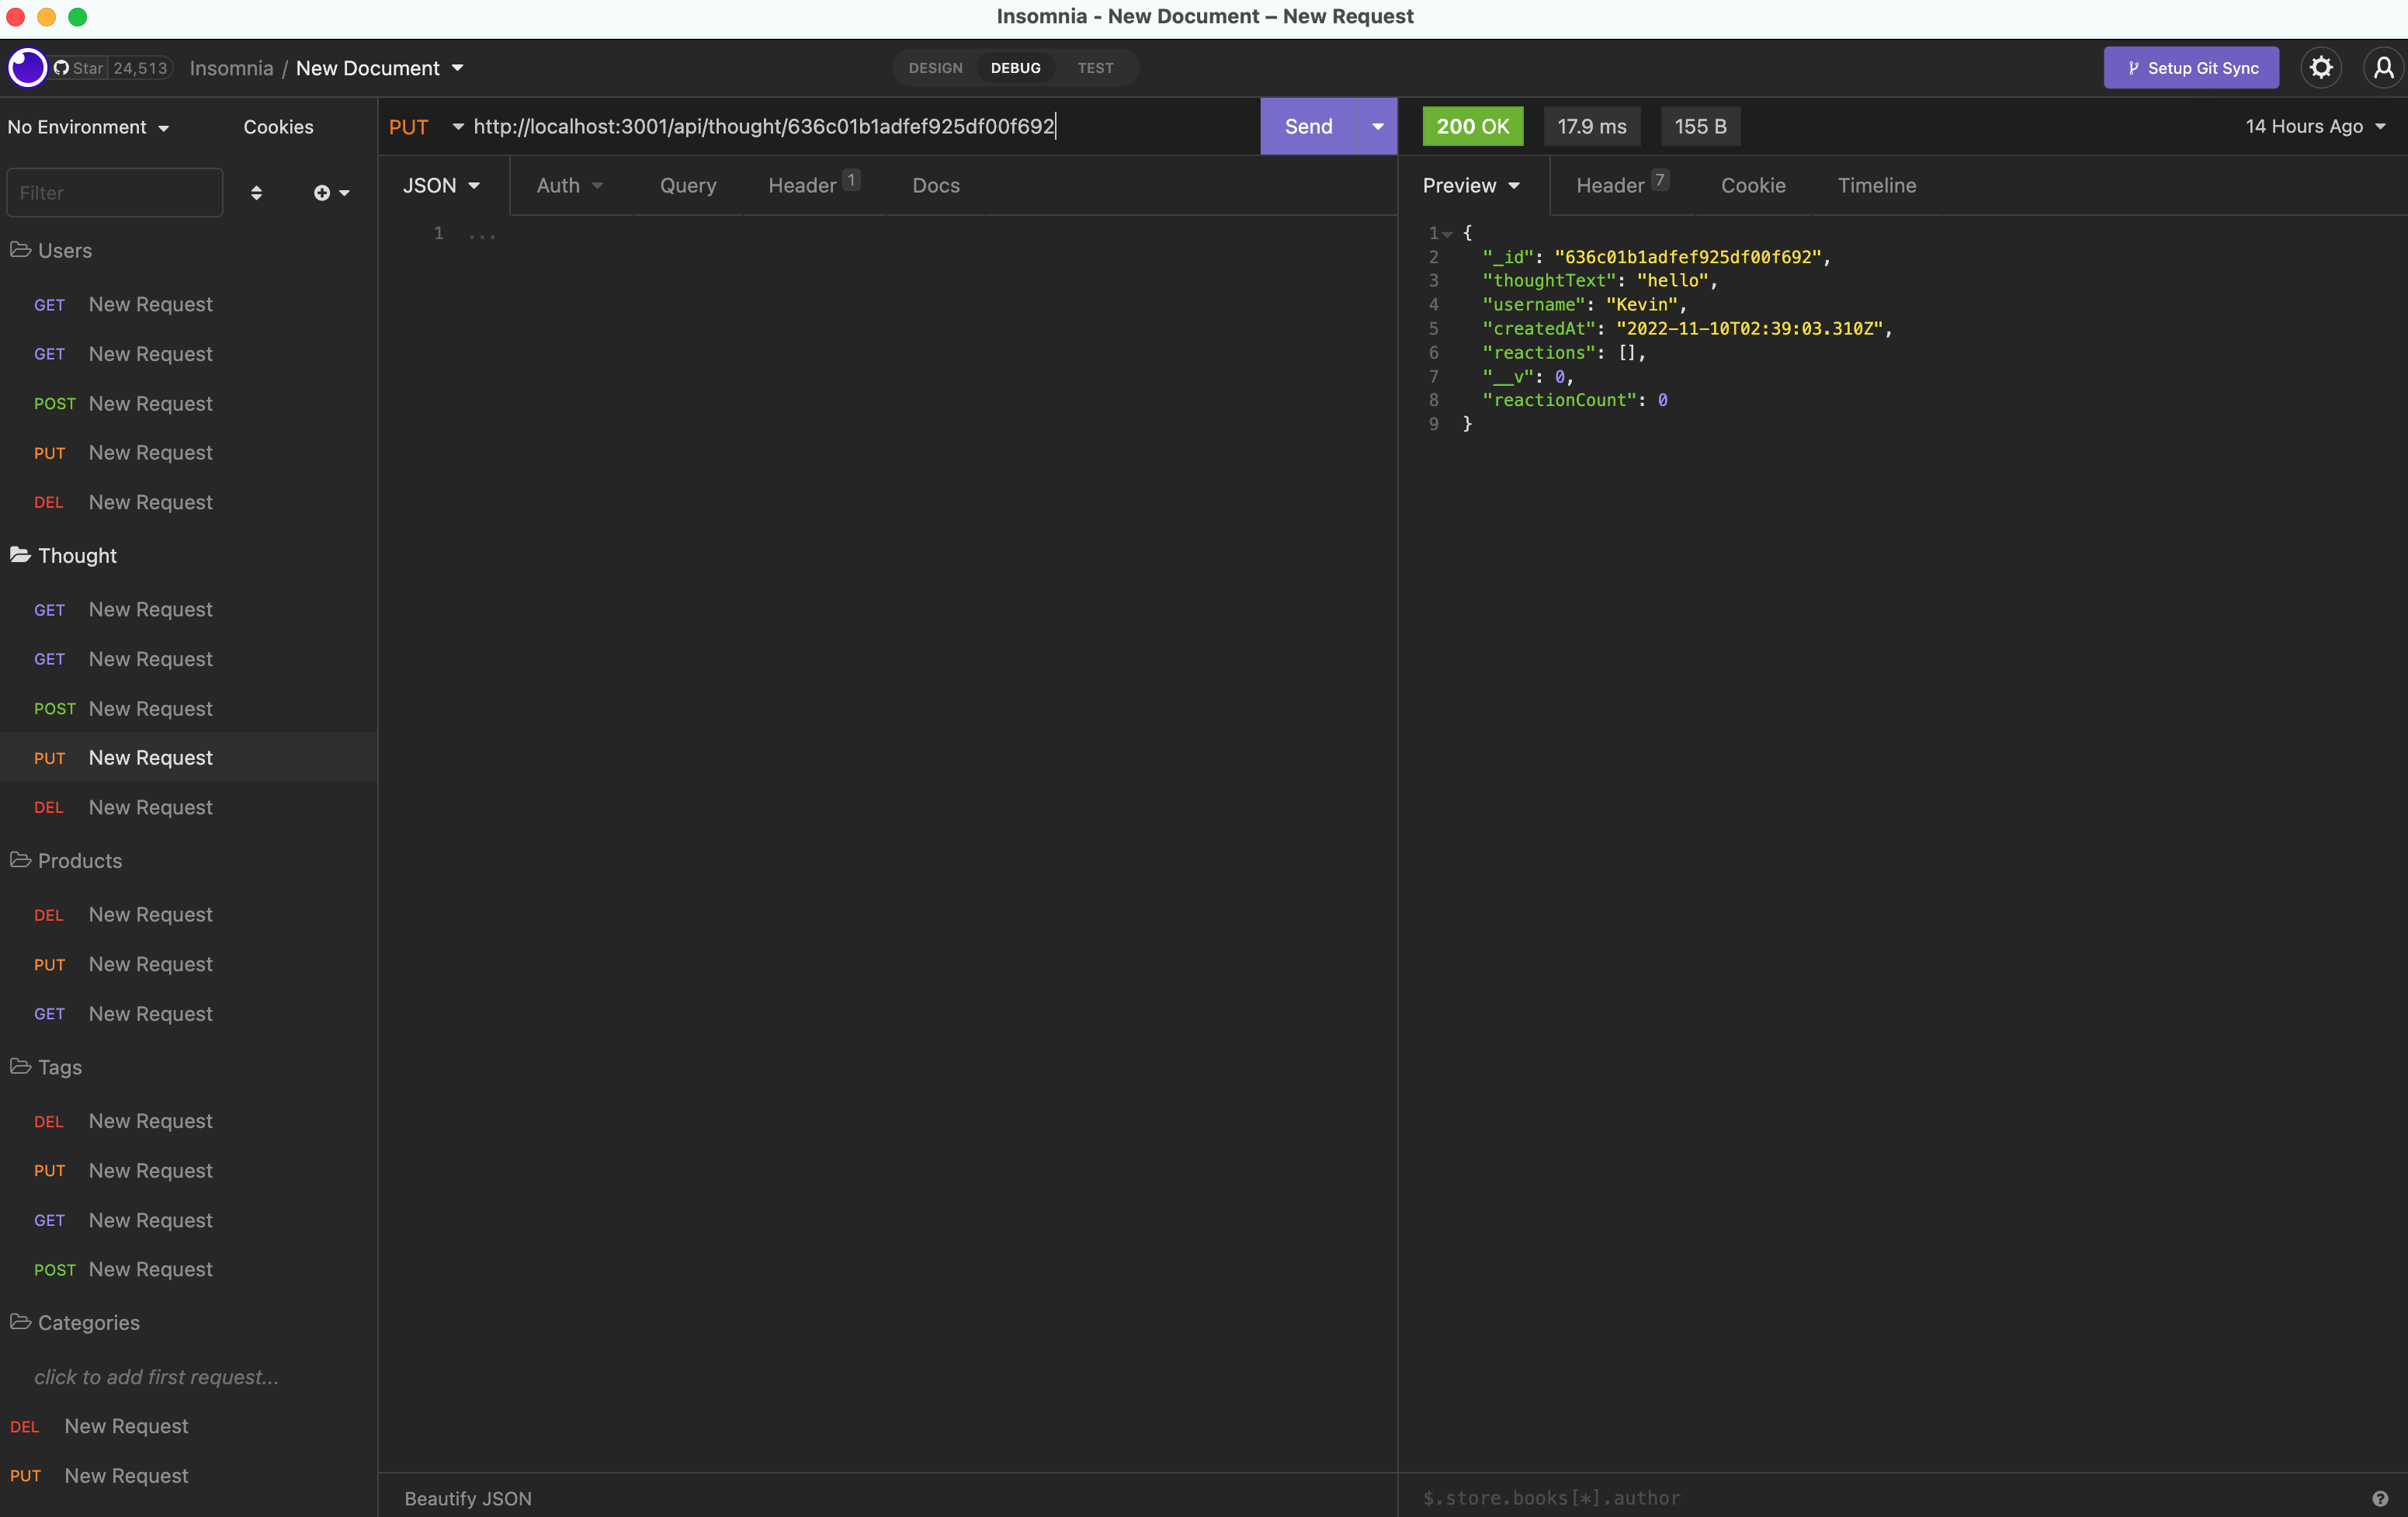Screen dimensions: 2408x1517
Task: Create new request with the plus icon
Action: 323,192
